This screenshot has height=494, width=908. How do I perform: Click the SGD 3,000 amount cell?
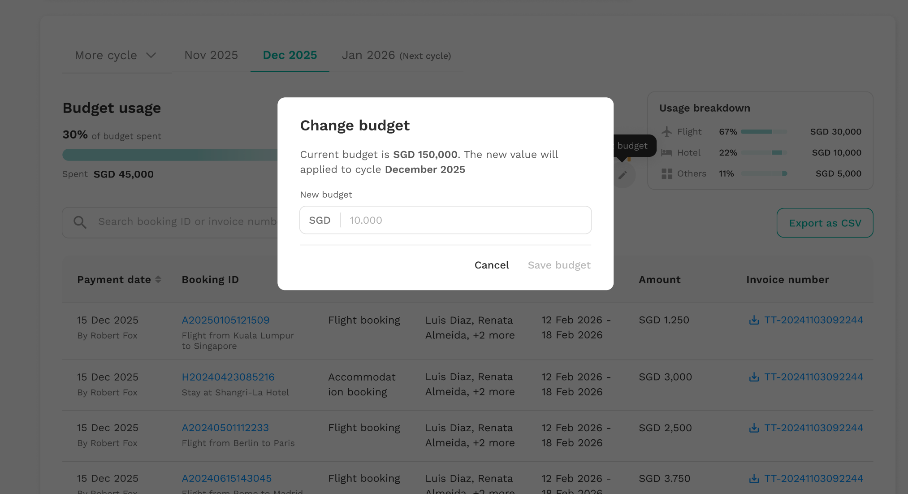pos(666,377)
